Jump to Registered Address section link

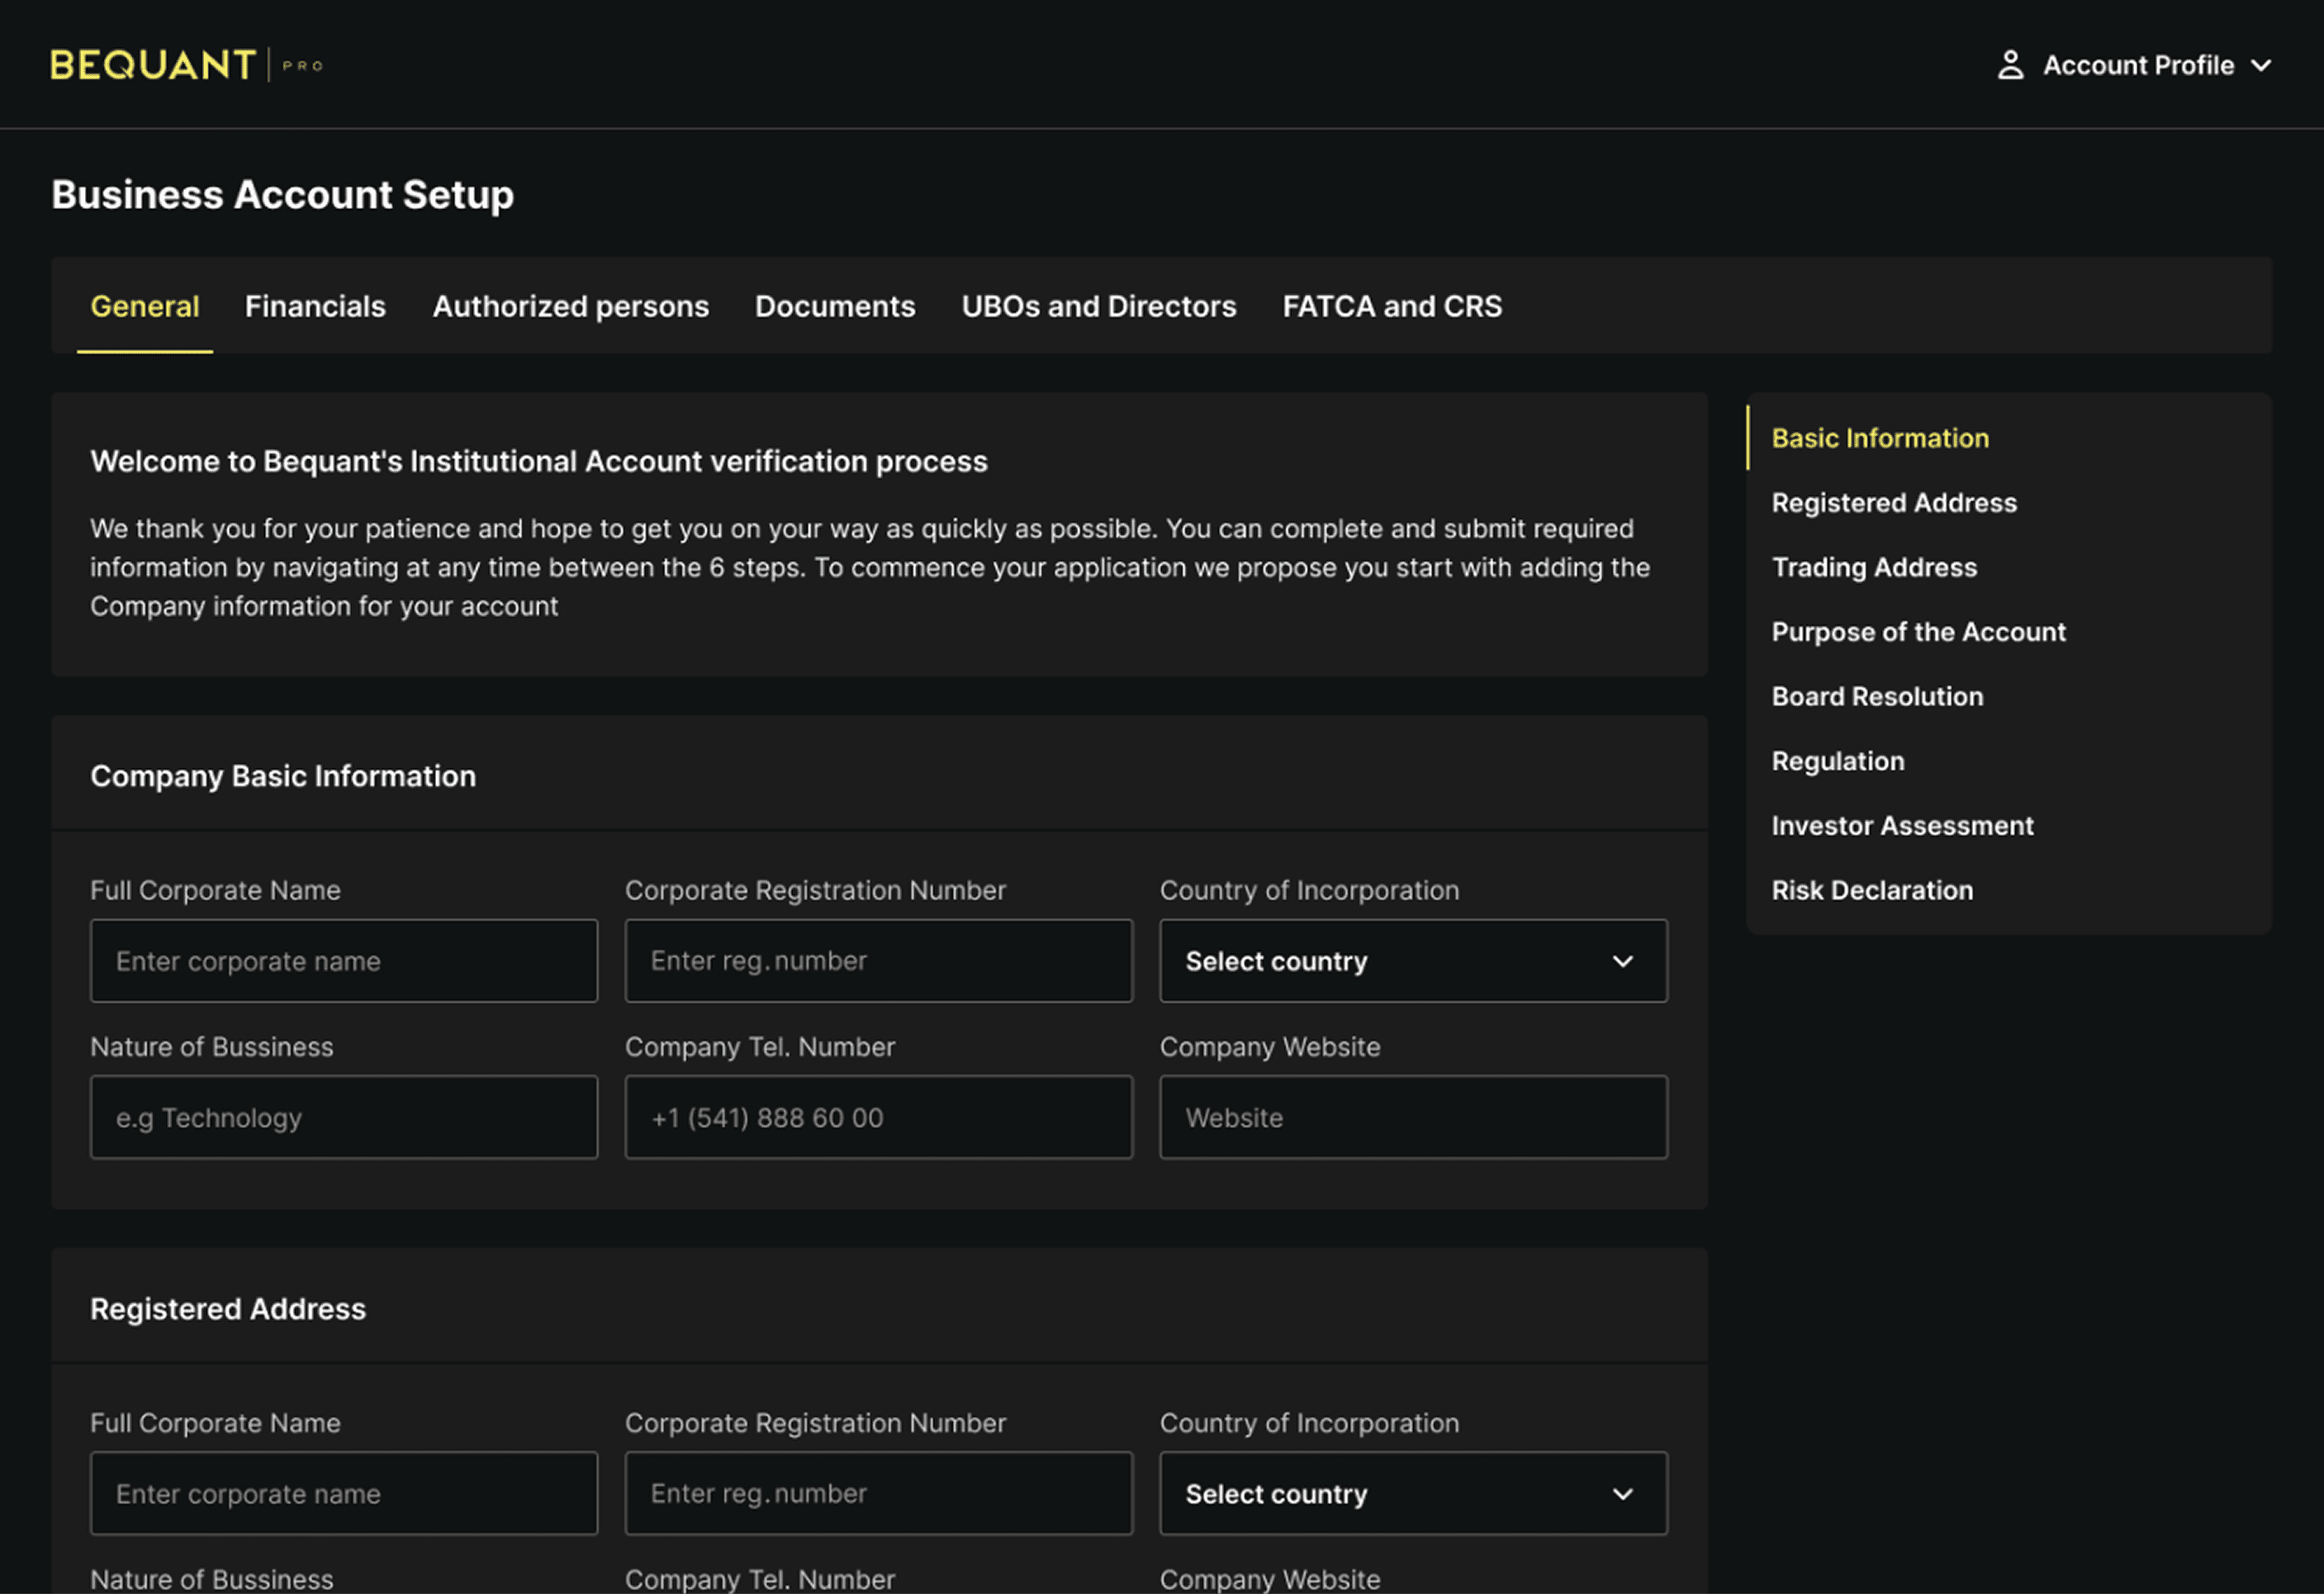click(x=1893, y=503)
